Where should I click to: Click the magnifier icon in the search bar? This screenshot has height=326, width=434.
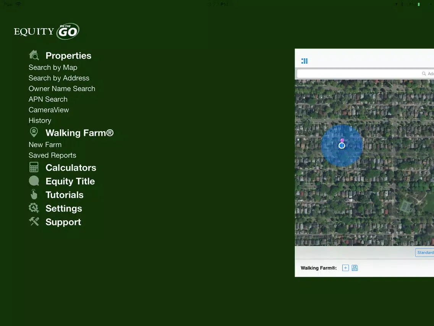pos(424,73)
